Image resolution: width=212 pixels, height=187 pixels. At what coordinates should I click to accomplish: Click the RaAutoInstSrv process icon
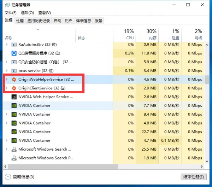[x=14, y=45]
